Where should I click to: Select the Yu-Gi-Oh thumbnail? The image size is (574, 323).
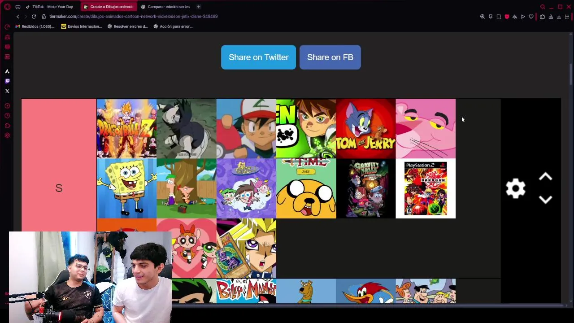coord(246,249)
